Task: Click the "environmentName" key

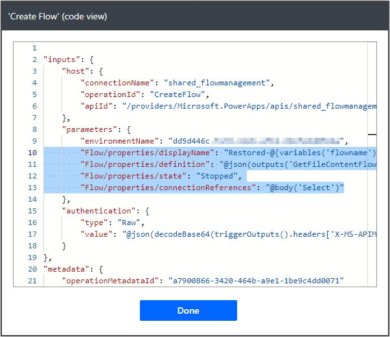Action: pos(117,141)
